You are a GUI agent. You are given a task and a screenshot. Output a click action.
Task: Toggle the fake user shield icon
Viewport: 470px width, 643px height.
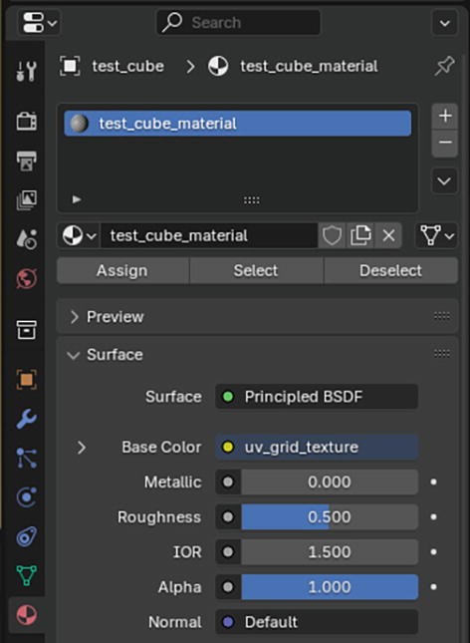click(332, 236)
